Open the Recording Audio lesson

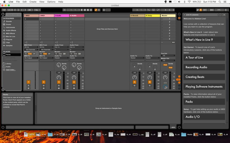click(x=204, y=67)
